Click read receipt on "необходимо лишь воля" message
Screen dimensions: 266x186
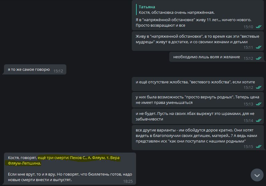(x=259, y=58)
